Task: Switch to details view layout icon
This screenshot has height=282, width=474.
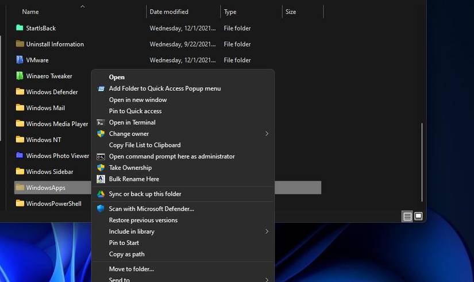Action: (x=407, y=217)
